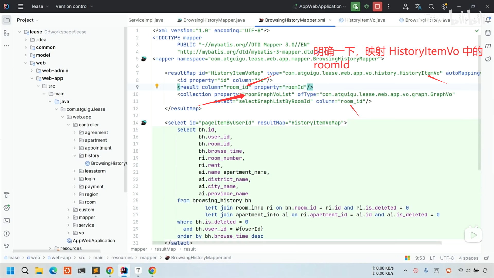Stop the running AppWebApplication
The width and height of the screenshot is (494, 278).
pos(377,6)
